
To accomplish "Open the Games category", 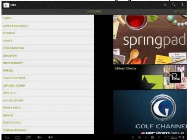I will click(x=48, y=18).
